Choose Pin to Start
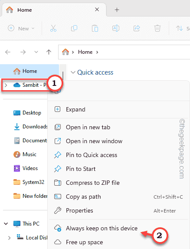 118,169
